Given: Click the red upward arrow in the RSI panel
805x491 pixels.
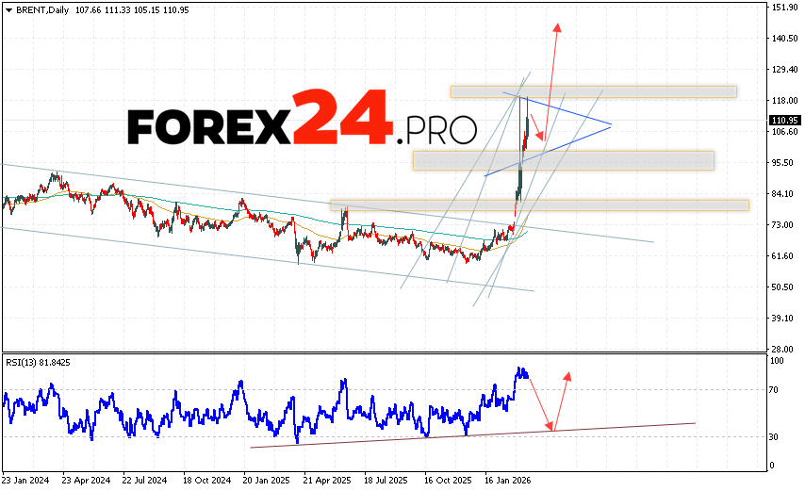Looking at the screenshot, I should tap(563, 398).
